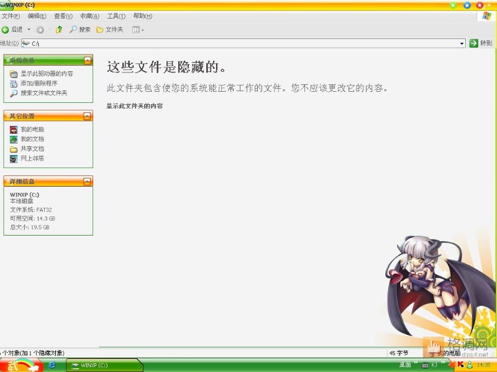Open the 编辑(E) menu
Viewport: 497px width, 372px height.
pyautogui.click(x=37, y=16)
